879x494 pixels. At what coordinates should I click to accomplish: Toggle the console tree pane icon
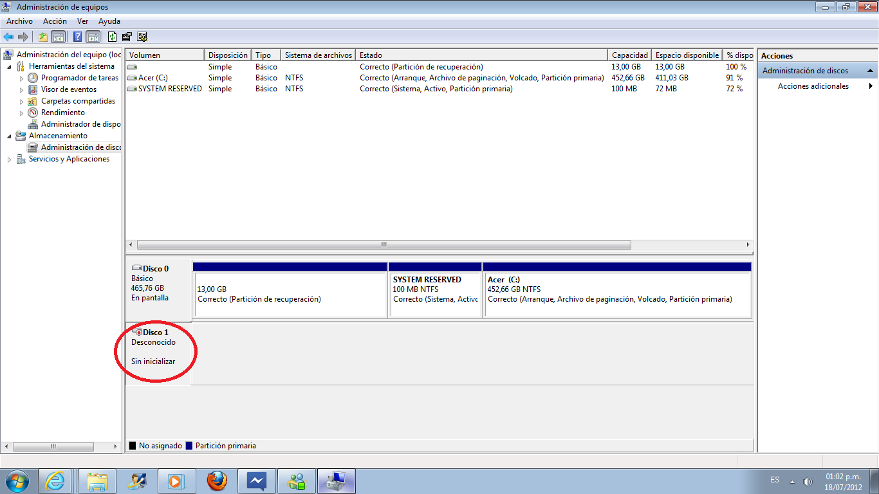click(x=58, y=37)
